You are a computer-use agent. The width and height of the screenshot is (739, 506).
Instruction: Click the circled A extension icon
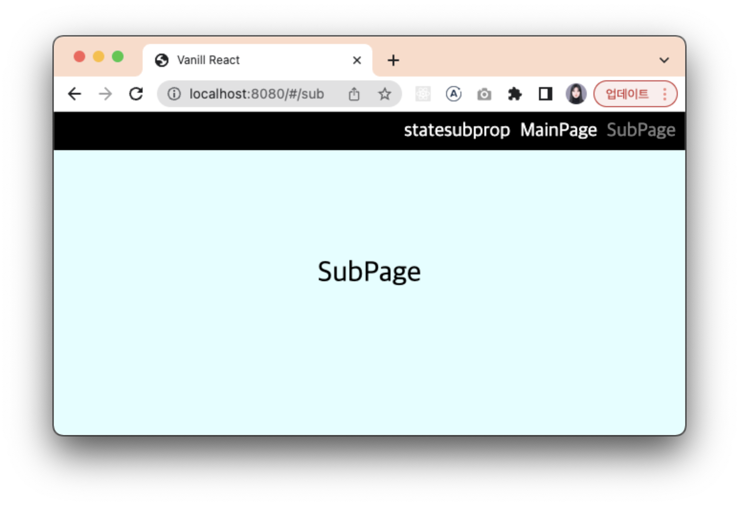pyautogui.click(x=453, y=94)
